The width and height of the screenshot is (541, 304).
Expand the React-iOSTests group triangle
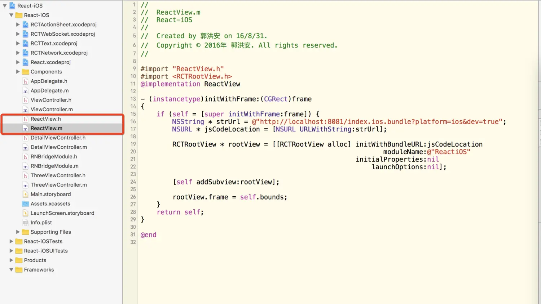click(x=11, y=241)
